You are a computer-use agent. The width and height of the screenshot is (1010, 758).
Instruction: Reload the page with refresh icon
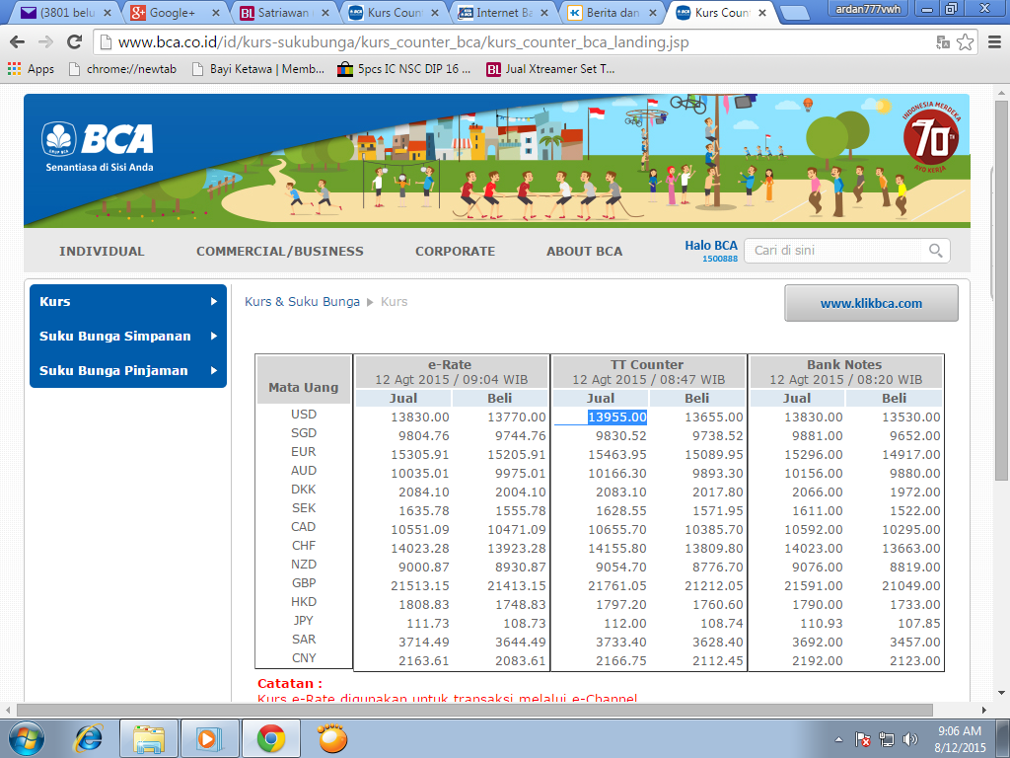[75, 42]
